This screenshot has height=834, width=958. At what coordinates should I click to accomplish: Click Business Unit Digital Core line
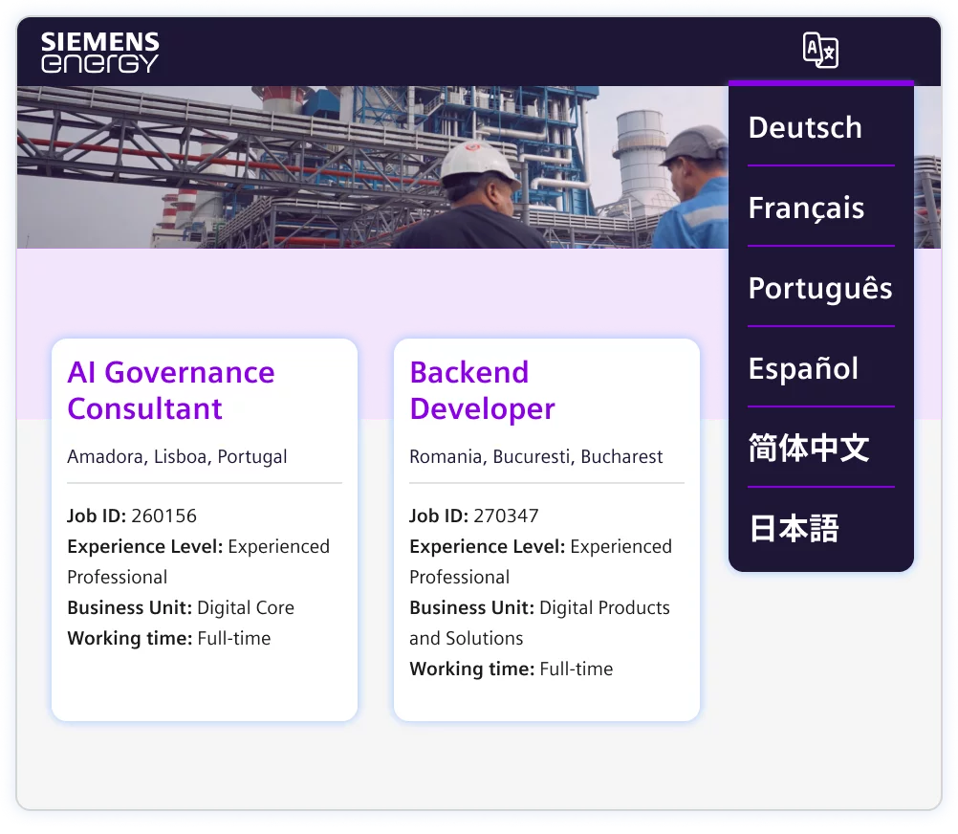[x=181, y=607]
